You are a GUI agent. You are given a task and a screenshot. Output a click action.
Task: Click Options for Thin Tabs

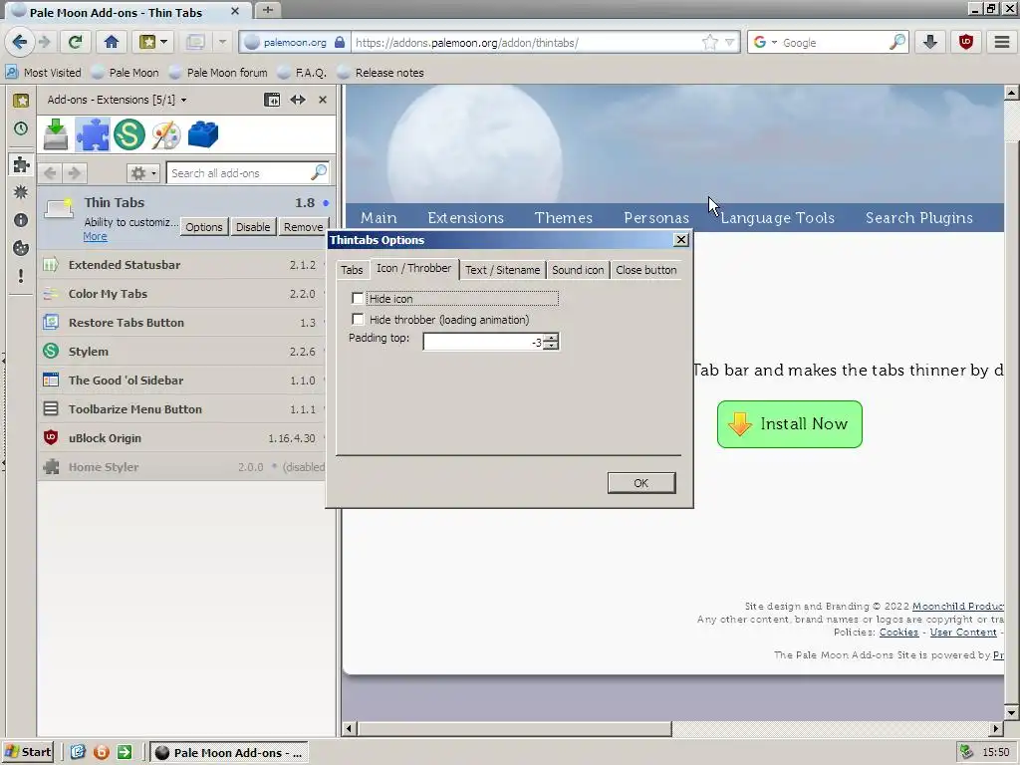[x=203, y=227]
